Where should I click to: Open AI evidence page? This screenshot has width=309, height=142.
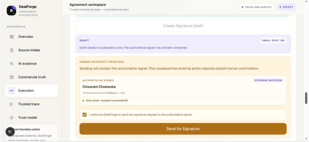click(x=31, y=64)
